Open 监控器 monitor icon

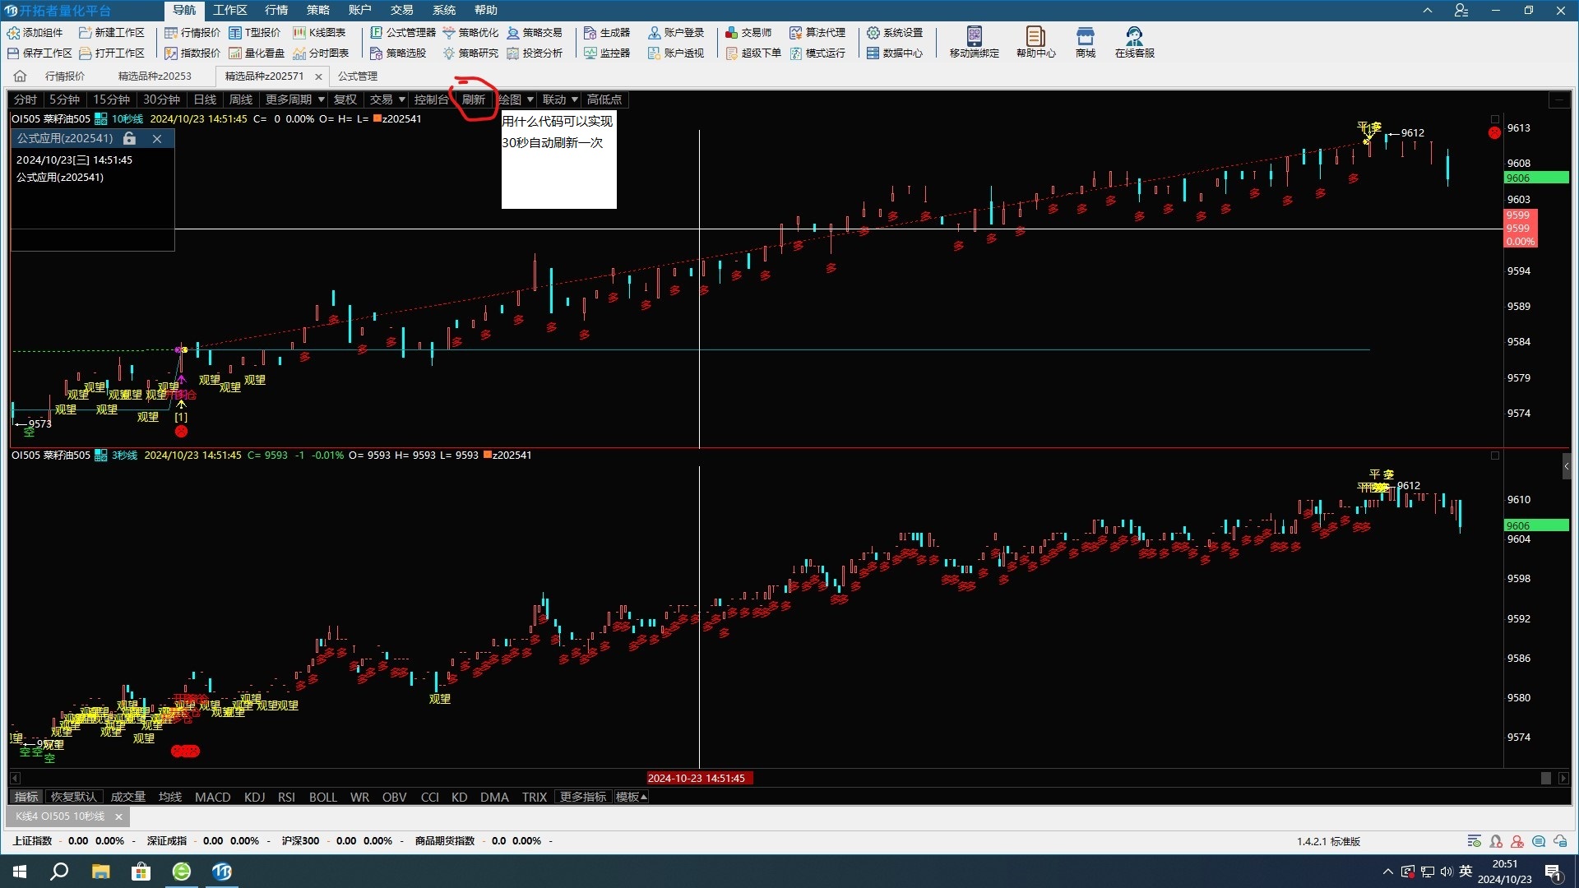(590, 53)
